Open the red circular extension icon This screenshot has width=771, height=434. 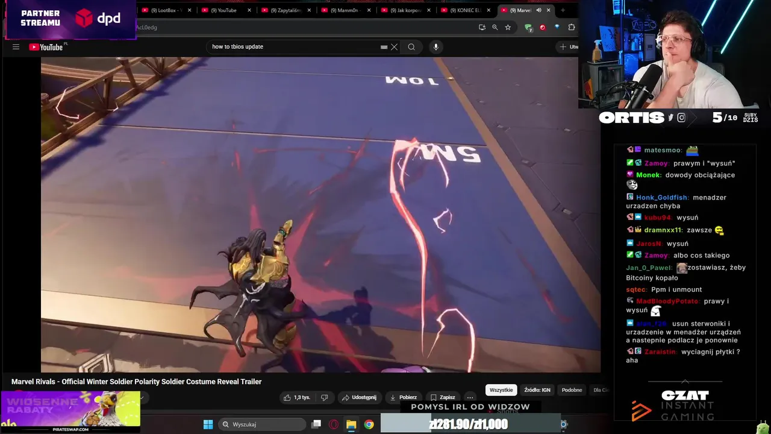543,27
